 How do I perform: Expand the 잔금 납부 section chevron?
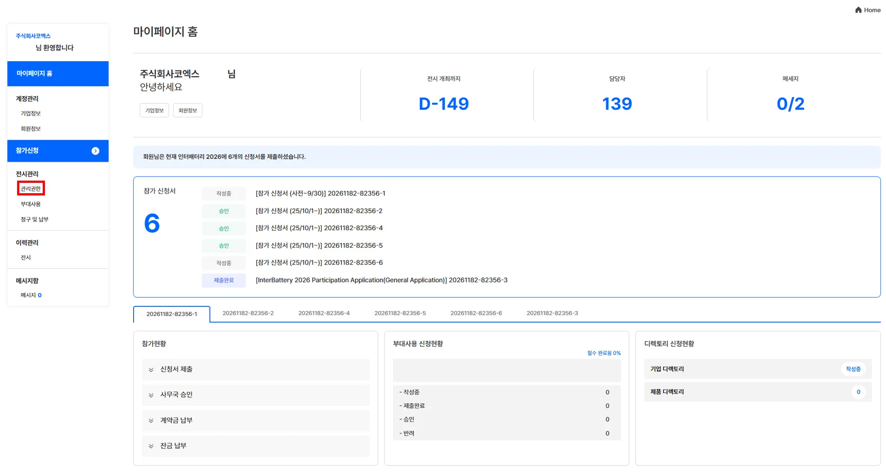coord(151,446)
